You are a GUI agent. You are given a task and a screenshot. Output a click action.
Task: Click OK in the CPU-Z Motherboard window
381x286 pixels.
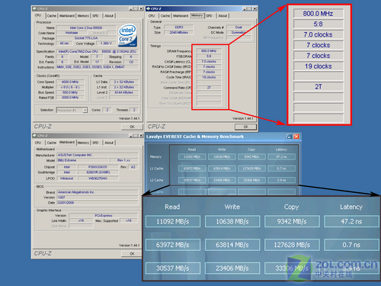tap(132, 253)
